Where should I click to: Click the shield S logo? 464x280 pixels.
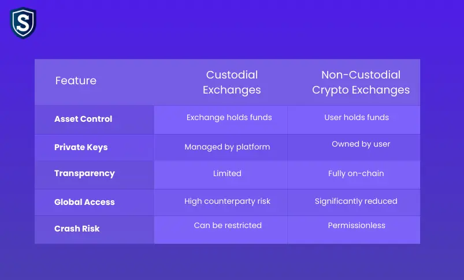[x=23, y=23]
